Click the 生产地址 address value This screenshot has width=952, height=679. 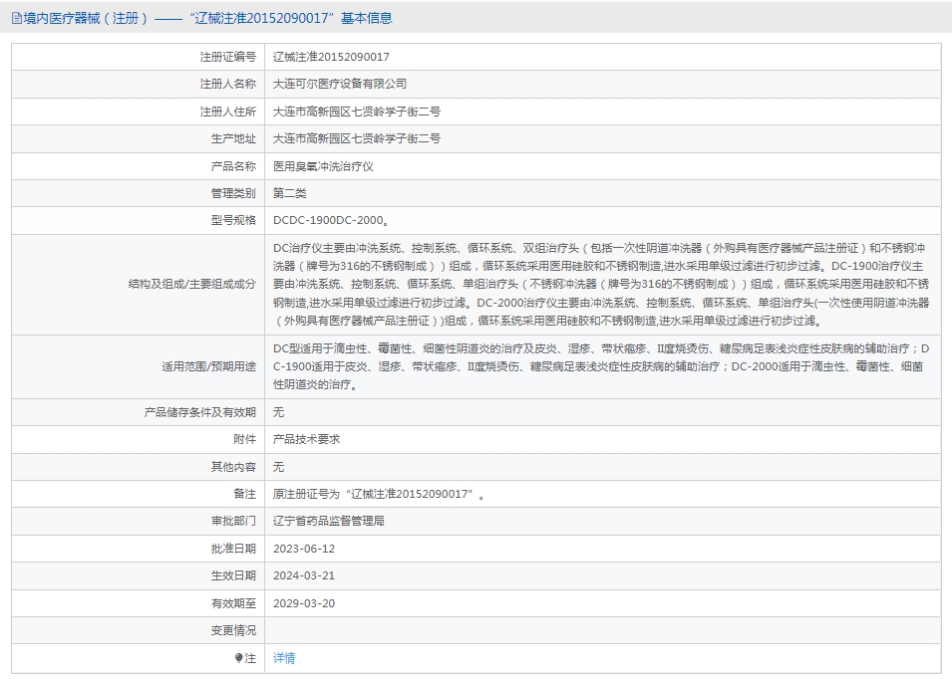(x=357, y=138)
